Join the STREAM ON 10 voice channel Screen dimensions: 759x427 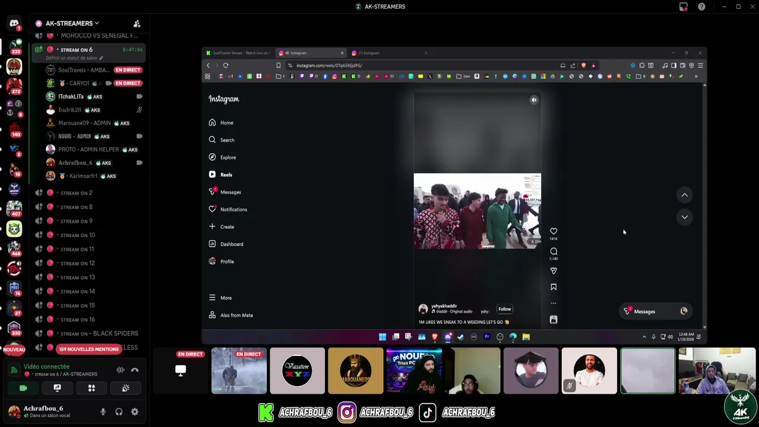tap(77, 235)
